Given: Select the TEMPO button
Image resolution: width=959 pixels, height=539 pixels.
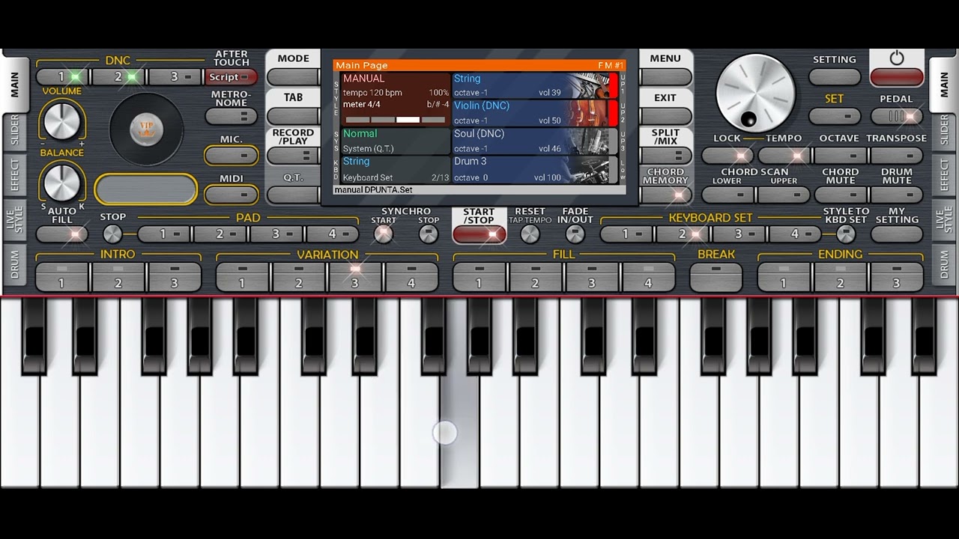Looking at the screenshot, I should (784, 156).
